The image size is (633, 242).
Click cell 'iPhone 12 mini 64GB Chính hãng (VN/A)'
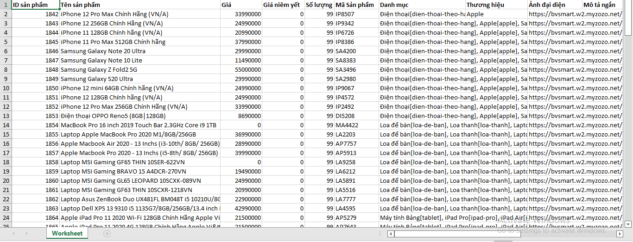pyautogui.click(x=140, y=88)
